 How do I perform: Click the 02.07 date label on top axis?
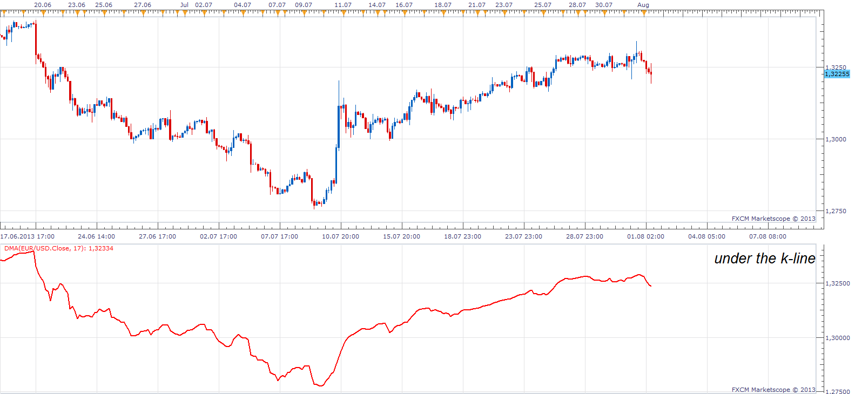click(x=204, y=5)
